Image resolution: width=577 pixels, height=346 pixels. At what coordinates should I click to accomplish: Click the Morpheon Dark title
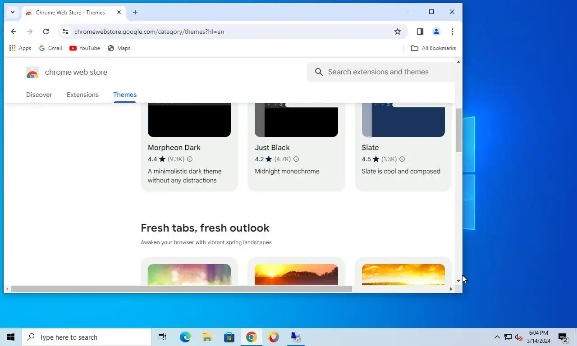(174, 148)
